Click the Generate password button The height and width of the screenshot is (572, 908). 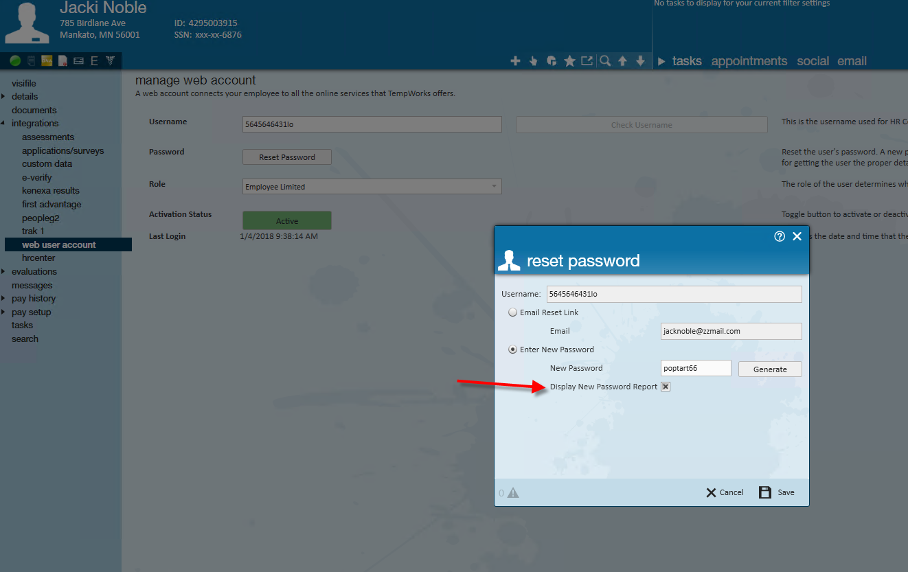pyautogui.click(x=770, y=369)
